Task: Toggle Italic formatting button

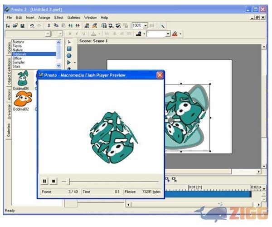Action: pos(77,34)
